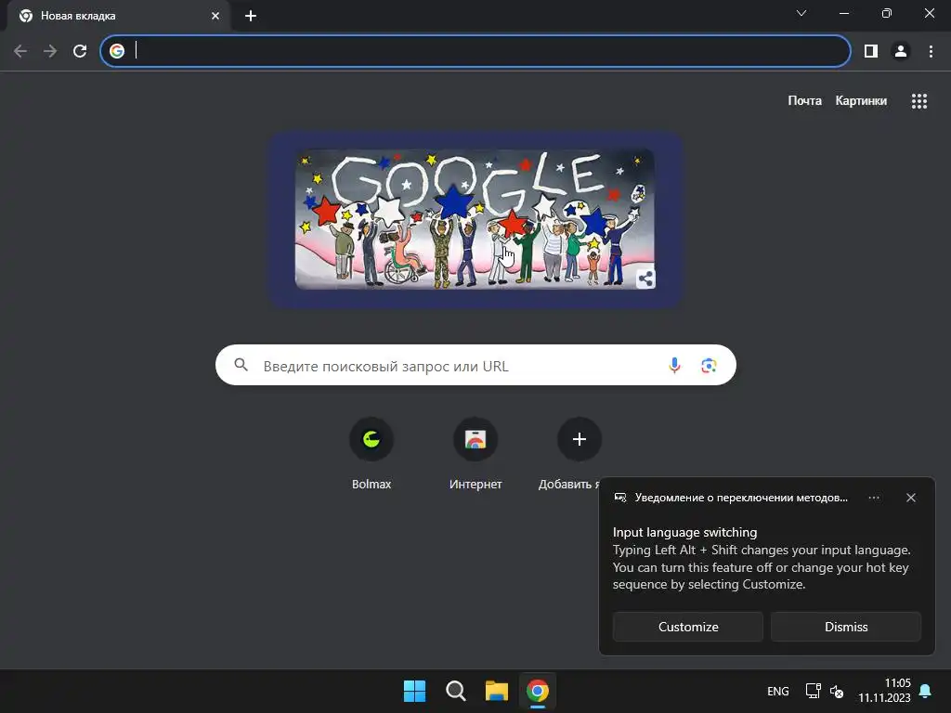The image size is (951, 713).
Task: Add a new shortcut with plus icon
Action: tap(580, 439)
